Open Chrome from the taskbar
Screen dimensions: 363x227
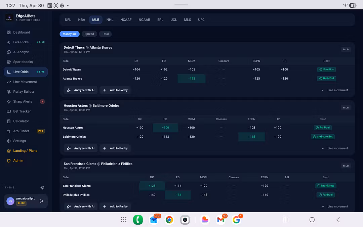click(x=169, y=220)
